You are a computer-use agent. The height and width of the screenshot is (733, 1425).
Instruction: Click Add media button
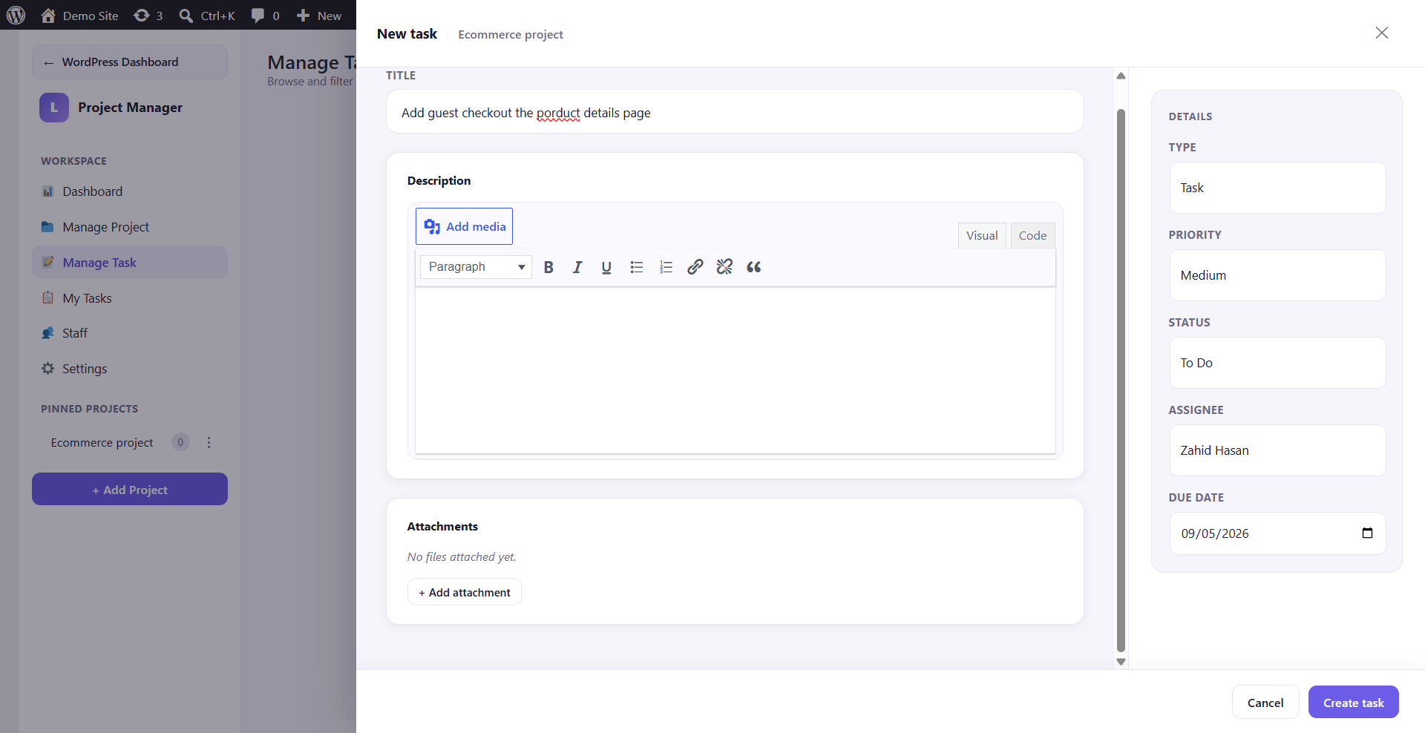tap(464, 226)
